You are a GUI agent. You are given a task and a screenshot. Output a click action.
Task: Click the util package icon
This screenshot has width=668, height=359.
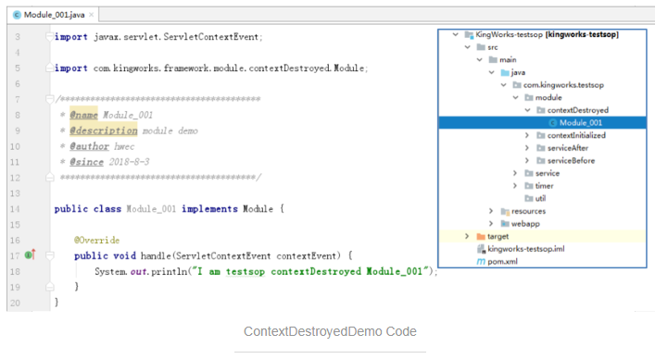coord(529,199)
